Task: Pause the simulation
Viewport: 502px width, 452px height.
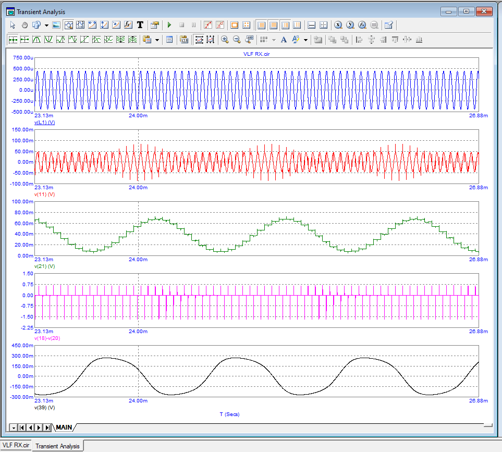Action: point(193,25)
